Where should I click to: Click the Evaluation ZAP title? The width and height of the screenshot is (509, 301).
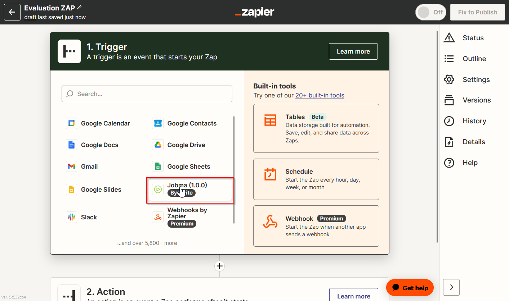click(50, 8)
